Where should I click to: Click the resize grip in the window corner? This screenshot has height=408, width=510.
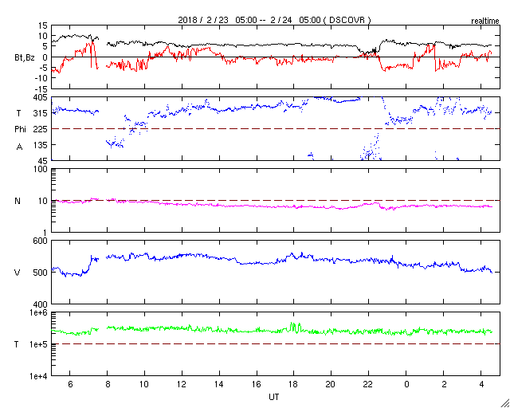point(504,402)
